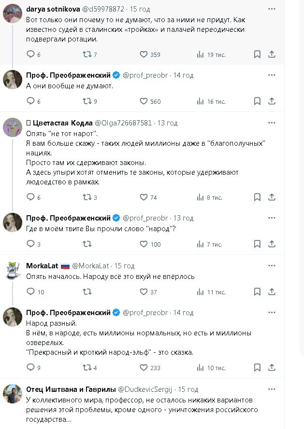Open more options menu for darya sotnikova's tweet
Screen dimensions: 304x429
[x=272, y=9]
